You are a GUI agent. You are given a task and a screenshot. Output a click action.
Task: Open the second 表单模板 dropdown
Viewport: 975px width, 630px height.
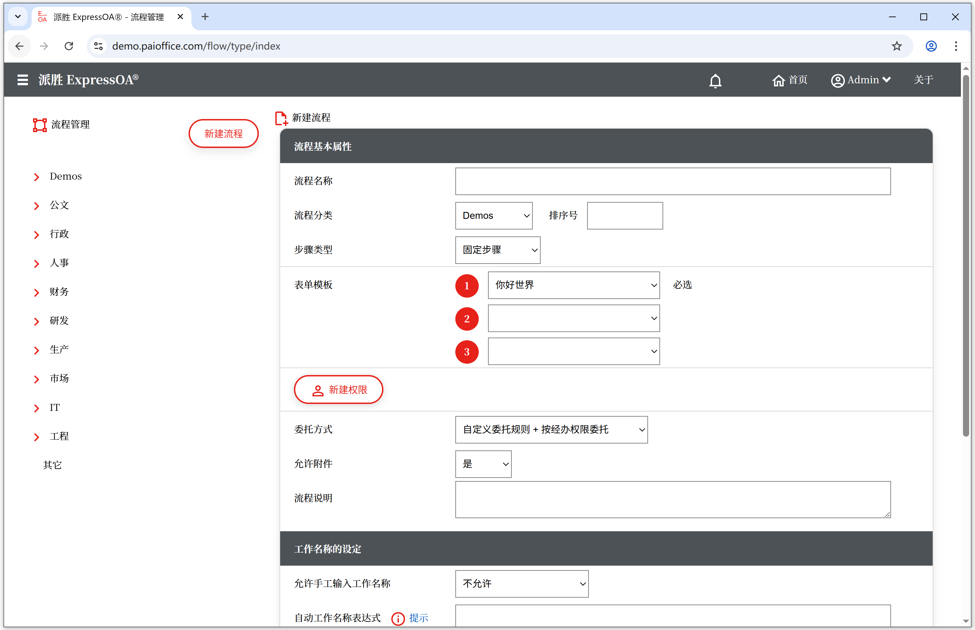pyautogui.click(x=573, y=318)
